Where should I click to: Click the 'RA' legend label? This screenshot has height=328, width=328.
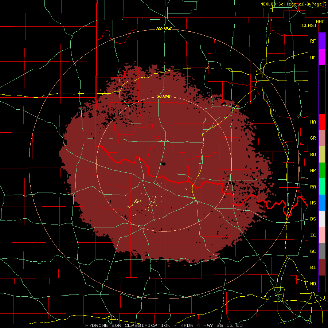(x=313, y=187)
